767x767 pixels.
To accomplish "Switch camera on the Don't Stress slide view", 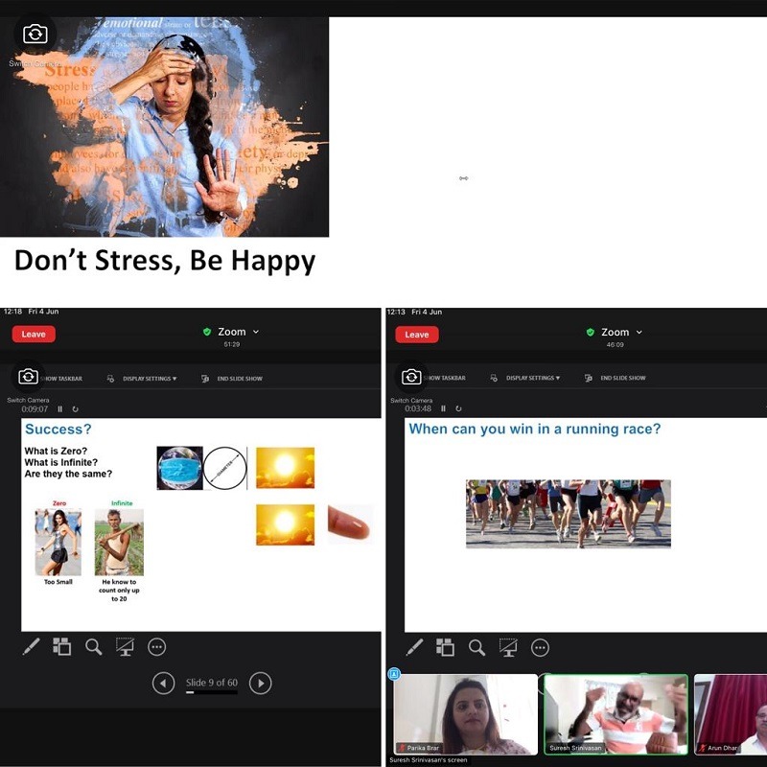I will click(35, 35).
